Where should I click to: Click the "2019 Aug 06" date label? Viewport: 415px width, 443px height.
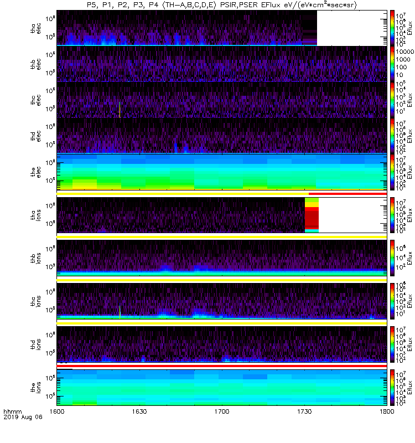point(23,417)
